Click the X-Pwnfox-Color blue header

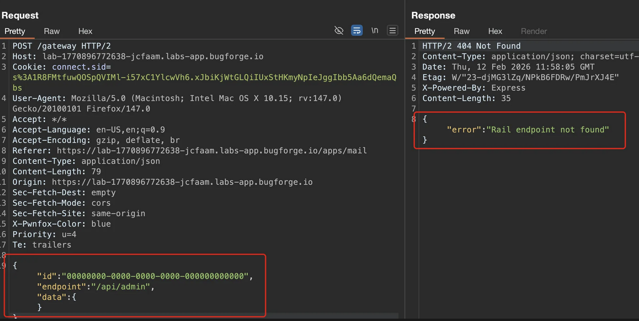click(62, 224)
